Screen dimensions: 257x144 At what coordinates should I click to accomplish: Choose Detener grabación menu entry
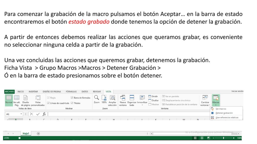pos(226,113)
